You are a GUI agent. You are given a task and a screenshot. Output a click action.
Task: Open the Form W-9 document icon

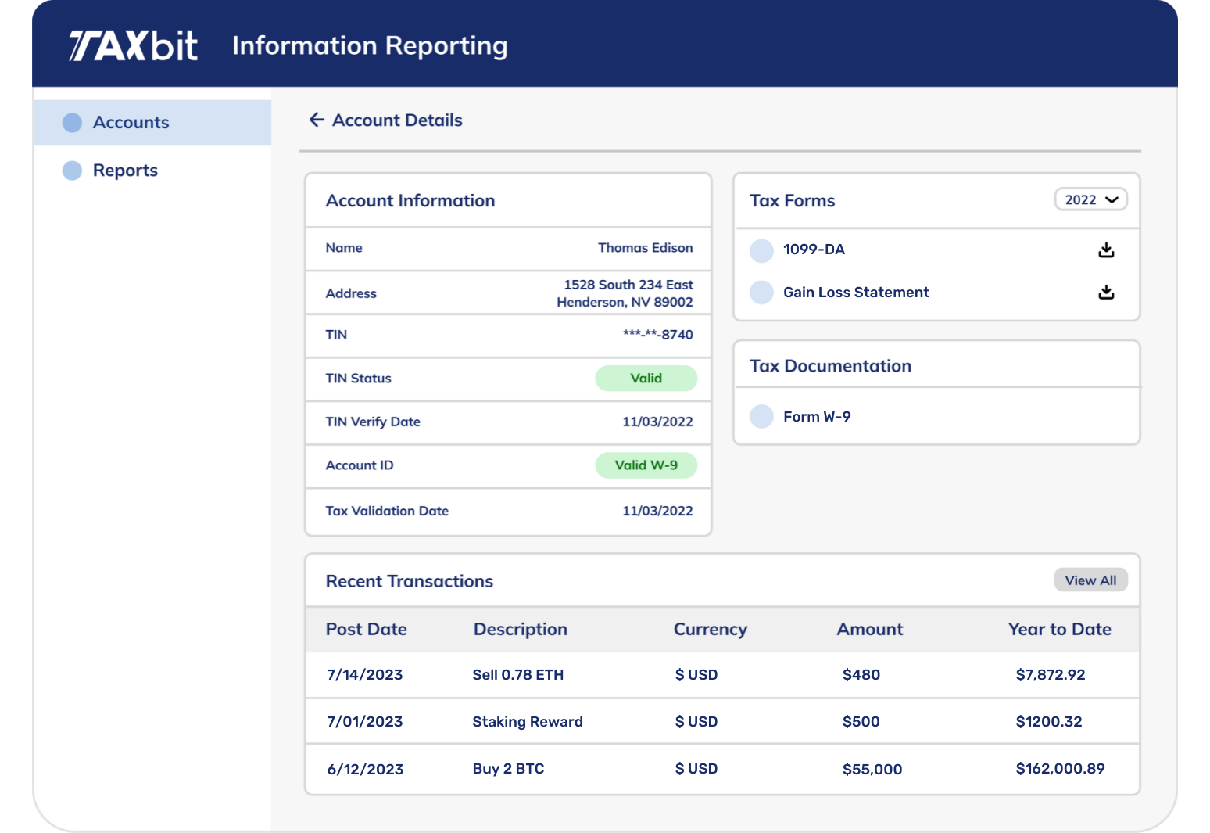pos(761,416)
